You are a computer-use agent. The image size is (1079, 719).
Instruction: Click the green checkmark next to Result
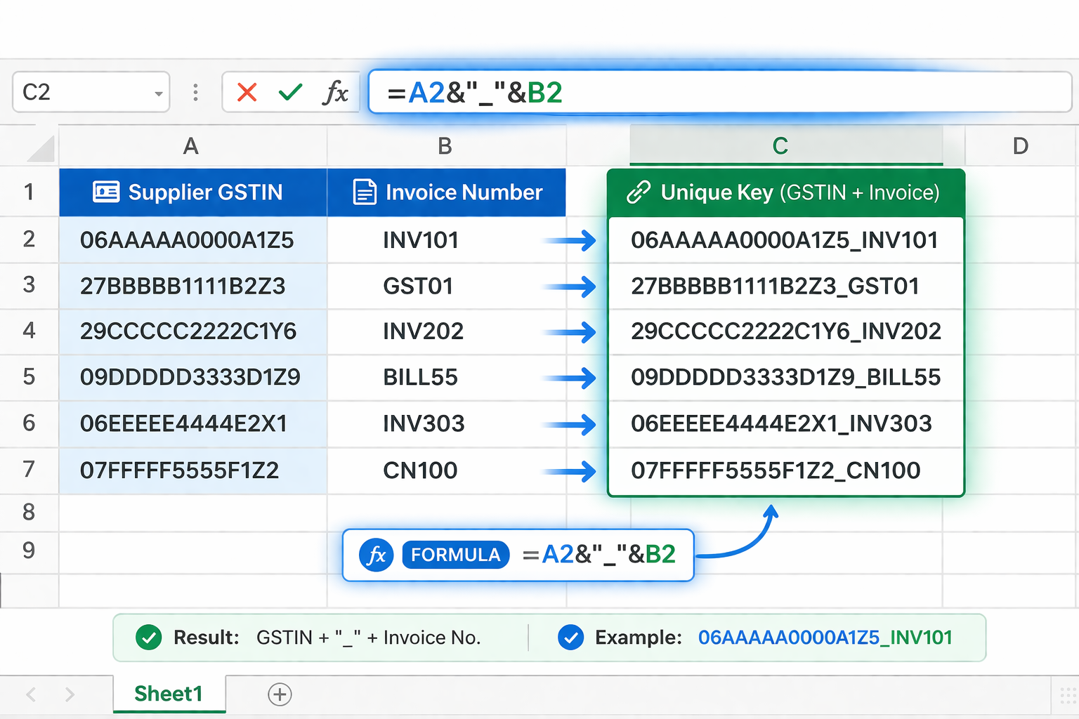[148, 638]
